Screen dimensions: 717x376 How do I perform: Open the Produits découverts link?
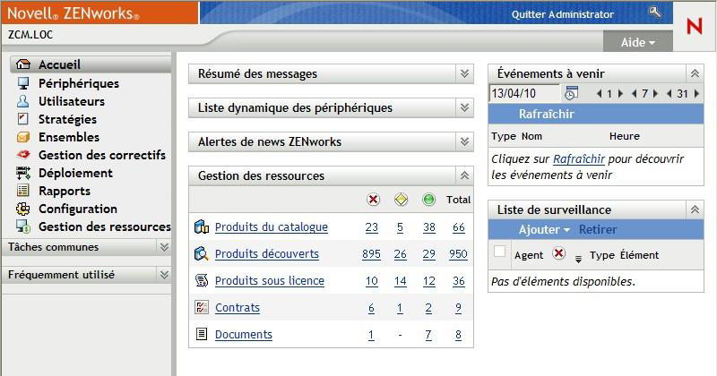(x=266, y=254)
